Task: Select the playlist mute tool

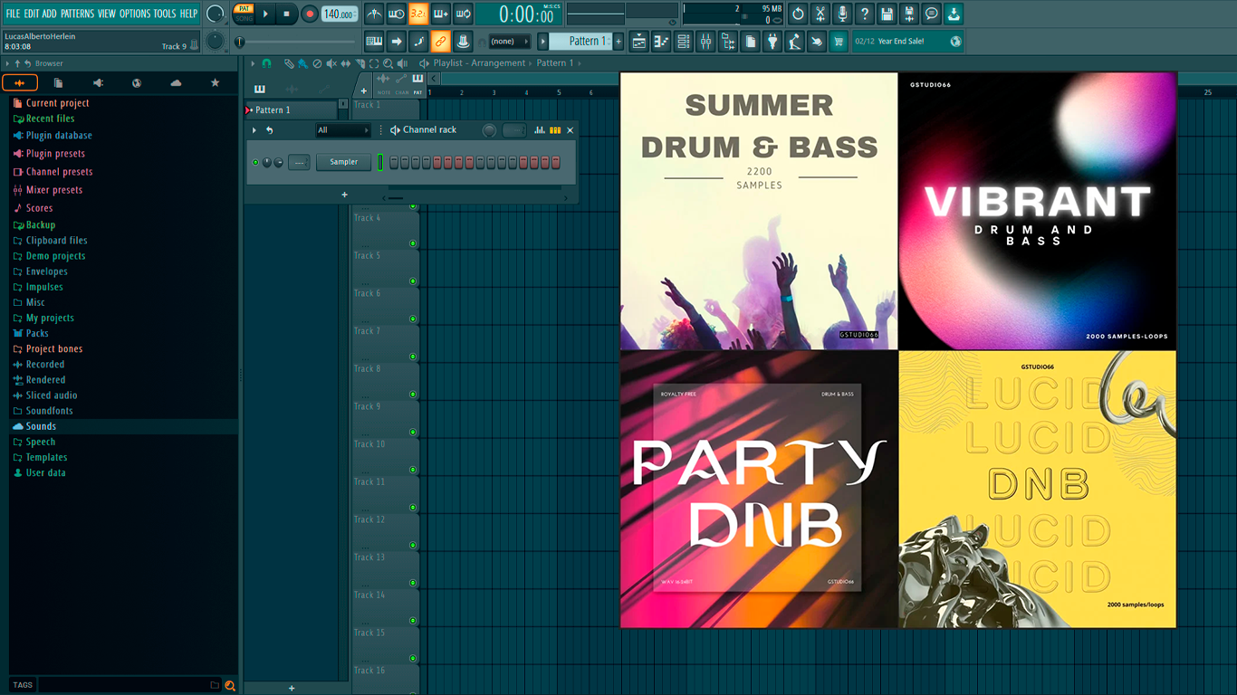Action: [x=331, y=63]
